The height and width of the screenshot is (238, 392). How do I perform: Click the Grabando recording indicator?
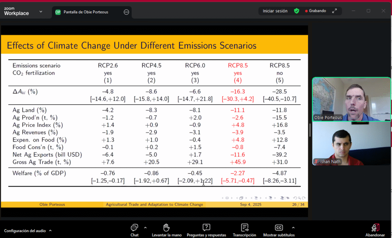coord(315,11)
